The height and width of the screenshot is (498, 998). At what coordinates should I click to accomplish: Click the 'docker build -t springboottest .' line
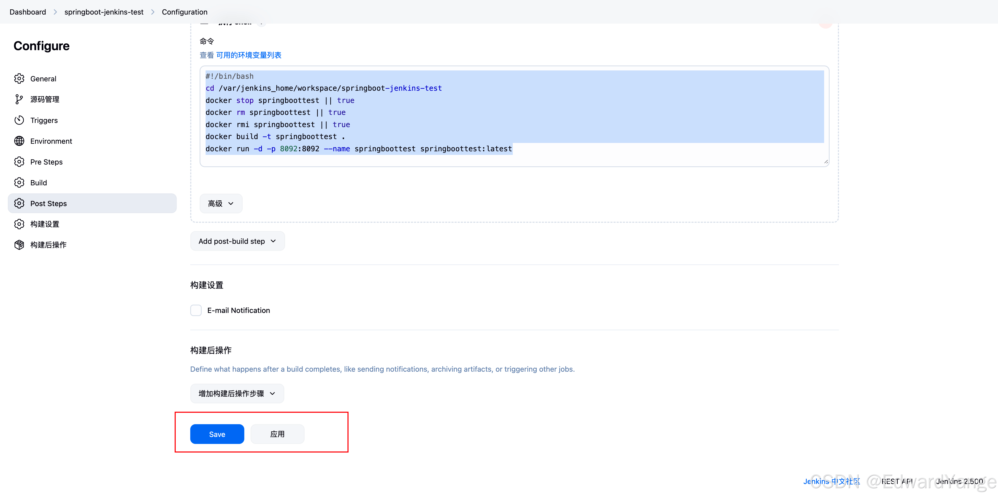pyautogui.click(x=275, y=137)
